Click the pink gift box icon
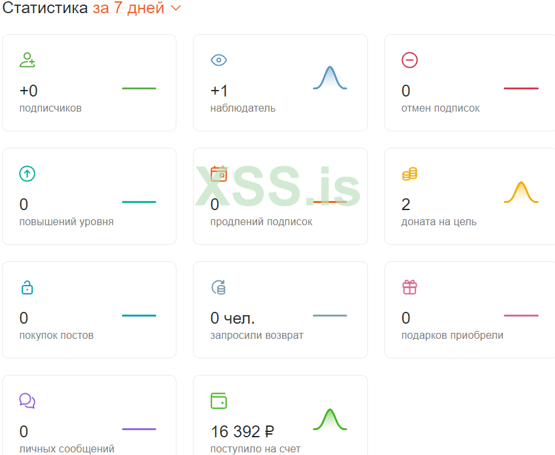 click(x=409, y=288)
